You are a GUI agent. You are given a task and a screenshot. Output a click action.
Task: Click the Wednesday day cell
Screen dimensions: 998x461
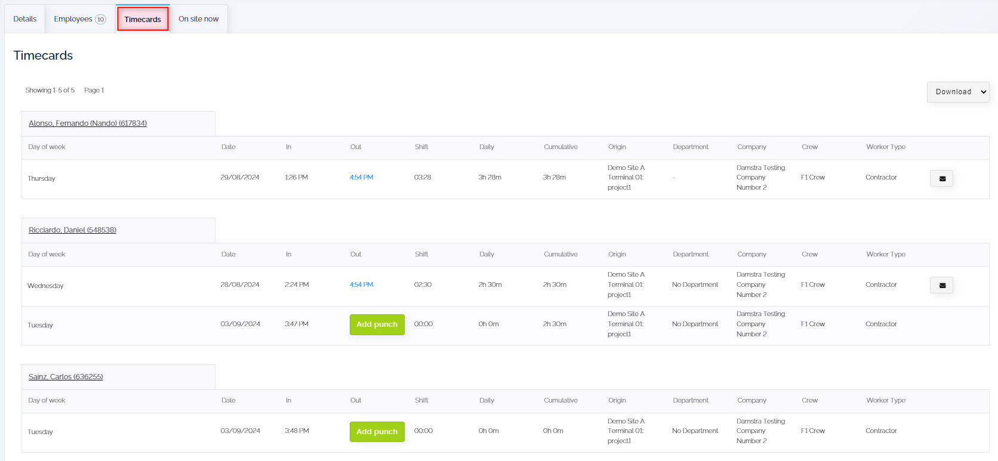(45, 286)
